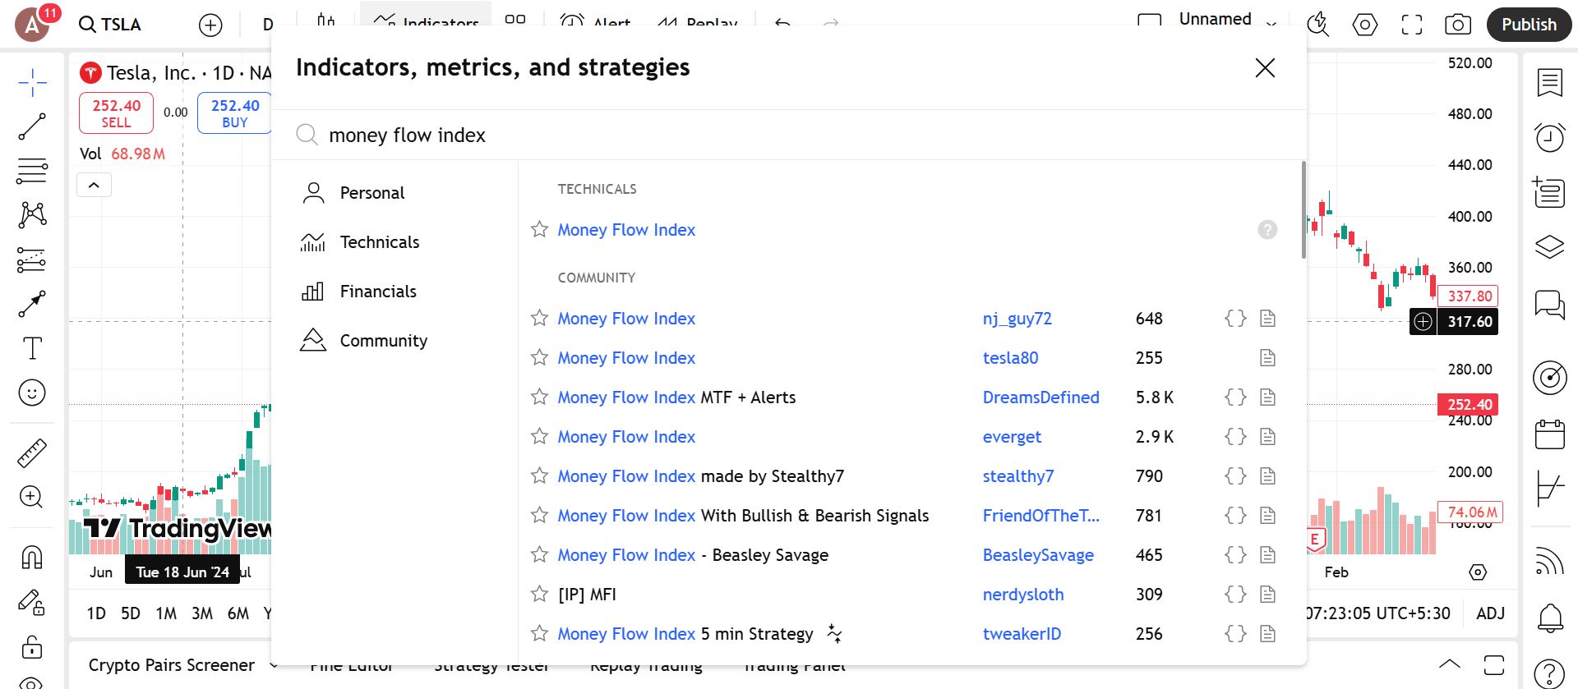Viewport: 1578px width, 689px height.
Task: Open quick search lightning icon
Action: 1318,25
